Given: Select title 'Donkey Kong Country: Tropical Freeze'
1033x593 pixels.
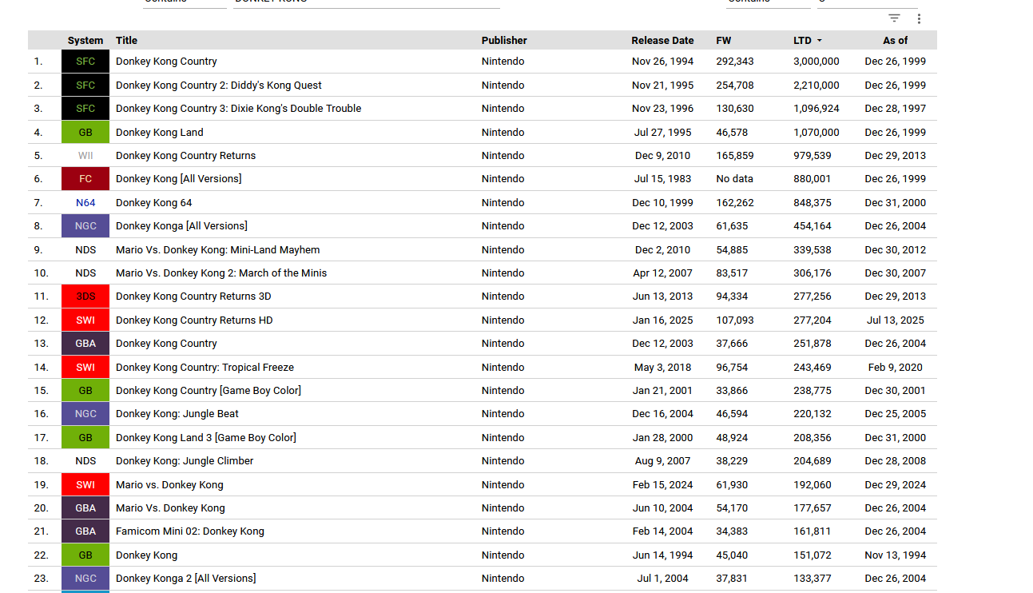Looking at the screenshot, I should 205,368.
